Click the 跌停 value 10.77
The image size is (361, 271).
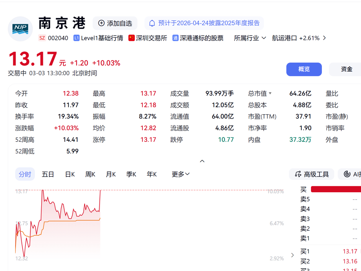226,140
